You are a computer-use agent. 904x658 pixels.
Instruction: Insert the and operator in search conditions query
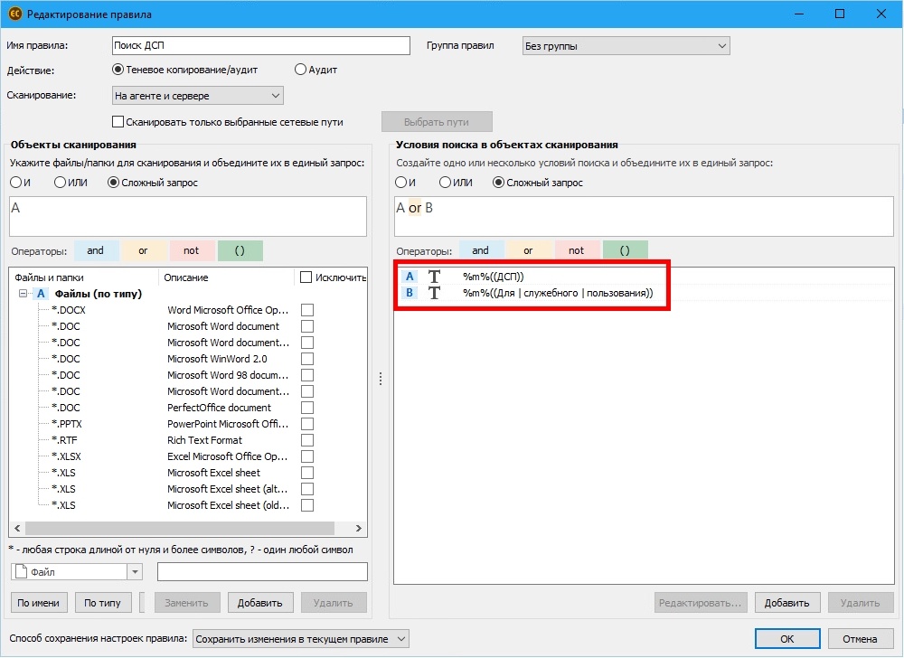(482, 250)
